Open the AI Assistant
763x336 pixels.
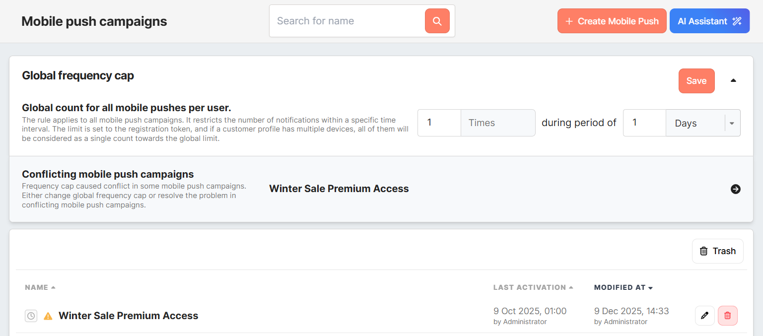pyautogui.click(x=709, y=21)
